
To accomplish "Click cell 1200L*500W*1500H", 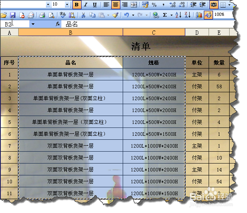I will point(154,134).
